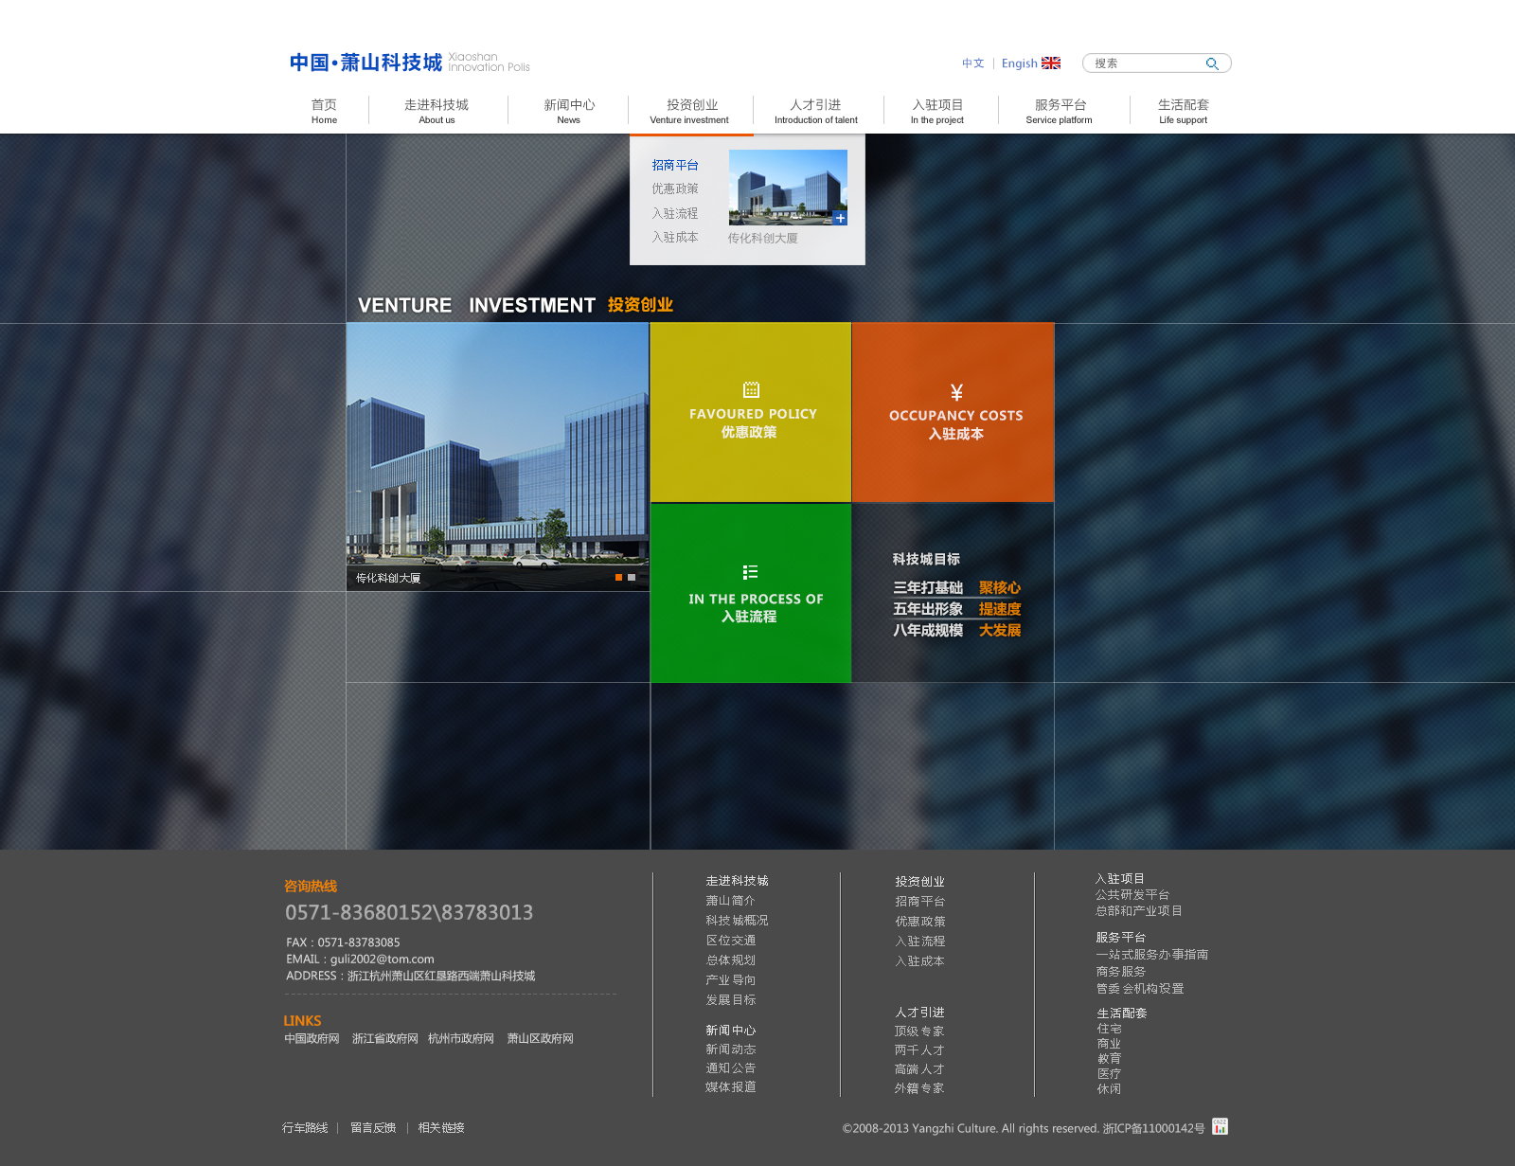Choose 入驻流程 in the dropdown submenu
Image resolution: width=1515 pixels, height=1166 pixels.
pyautogui.click(x=674, y=213)
